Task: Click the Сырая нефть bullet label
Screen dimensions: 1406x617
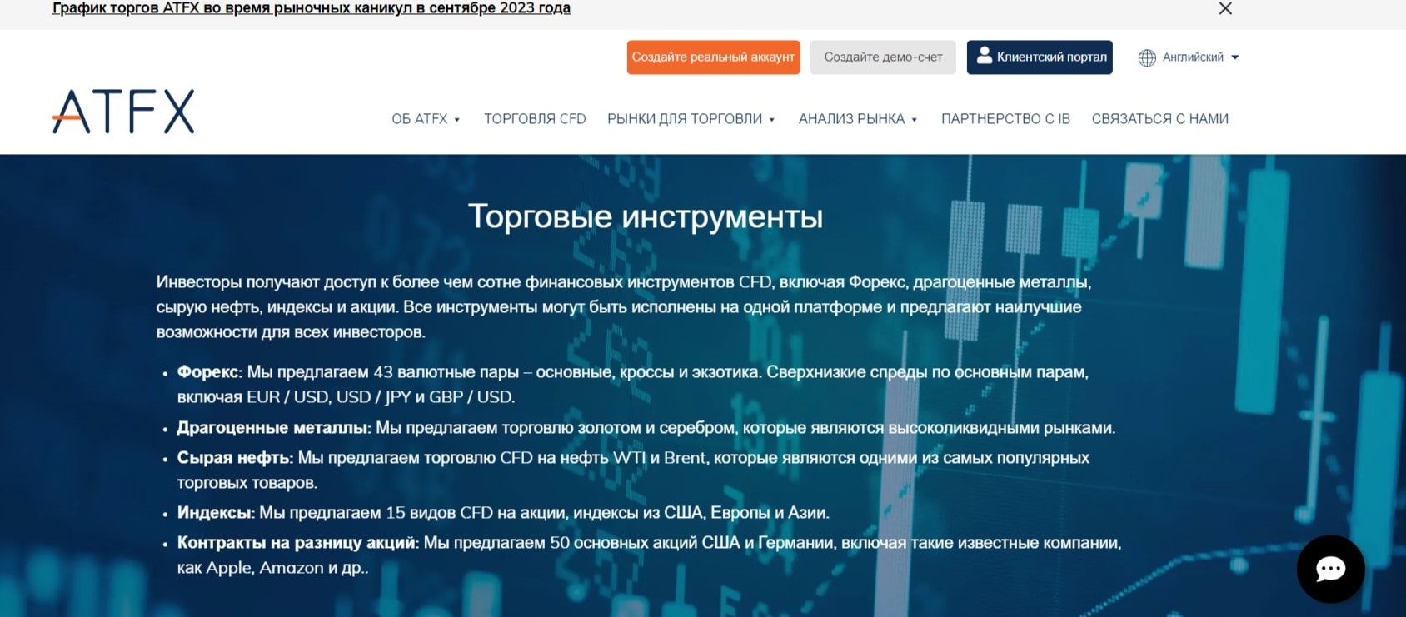Action: [235, 458]
